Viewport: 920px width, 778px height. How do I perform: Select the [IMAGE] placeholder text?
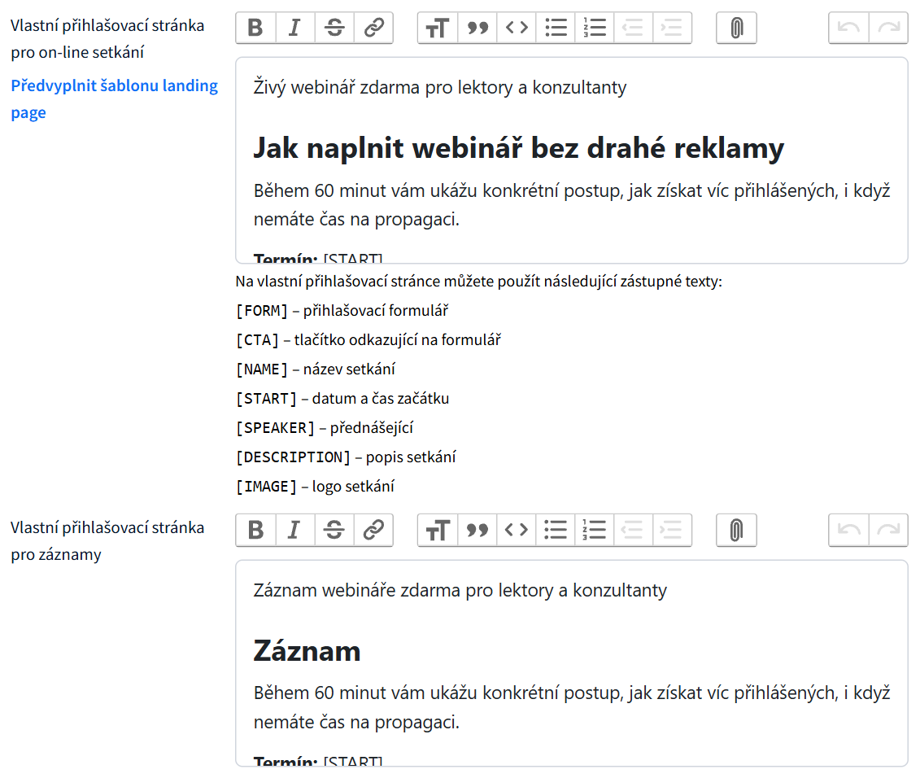[266, 487]
